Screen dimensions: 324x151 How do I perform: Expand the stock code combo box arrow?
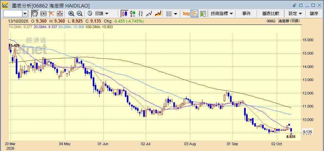click(x=25, y=14)
